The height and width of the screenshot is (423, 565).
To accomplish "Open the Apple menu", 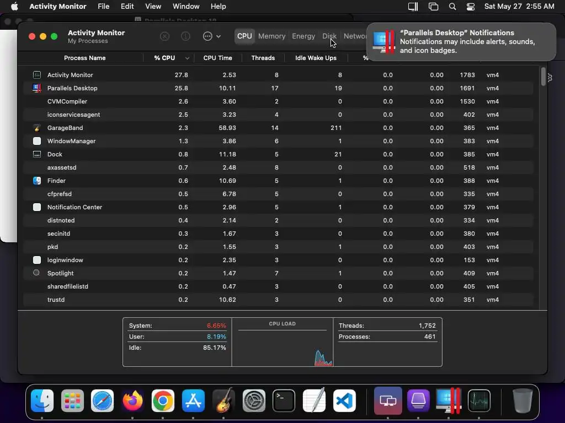I will pyautogui.click(x=14, y=6).
